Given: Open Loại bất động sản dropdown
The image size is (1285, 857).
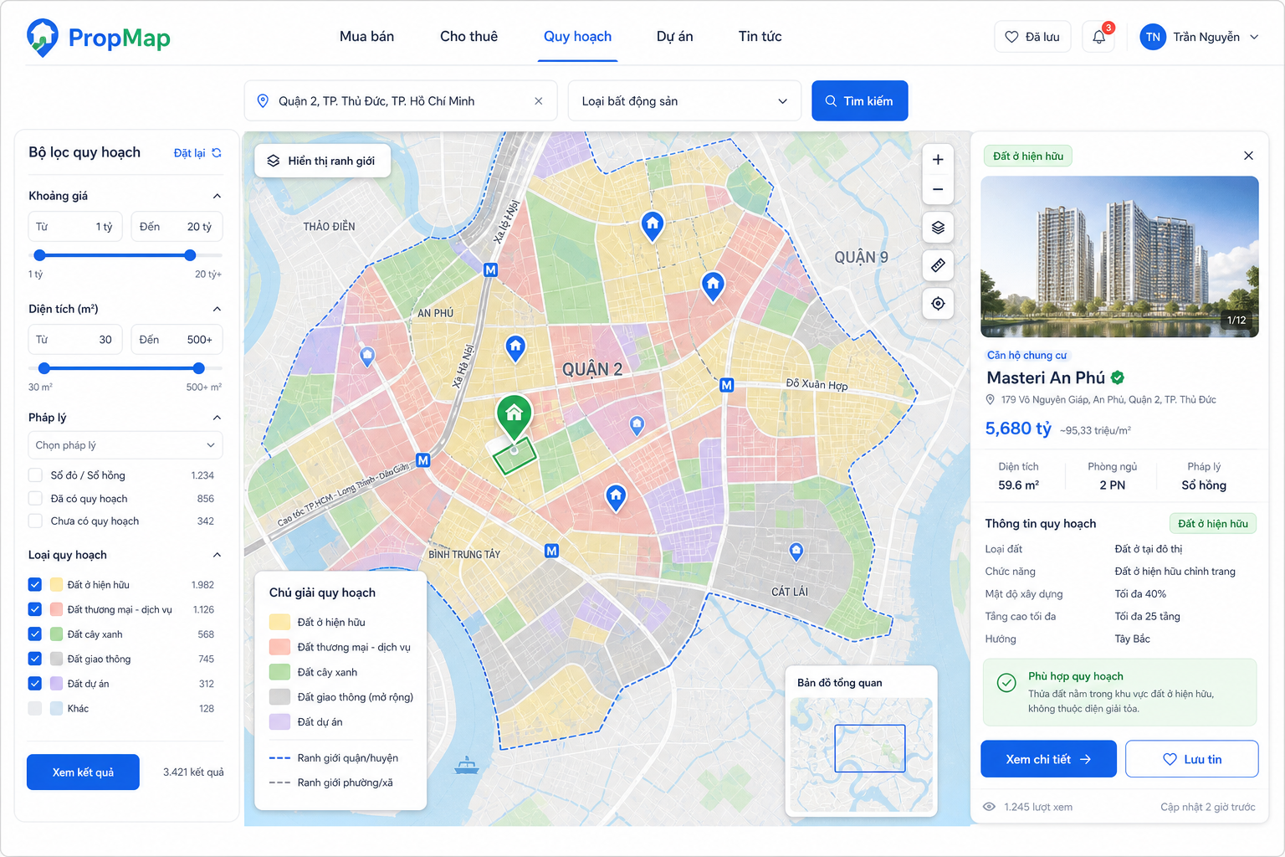Looking at the screenshot, I should [x=684, y=101].
